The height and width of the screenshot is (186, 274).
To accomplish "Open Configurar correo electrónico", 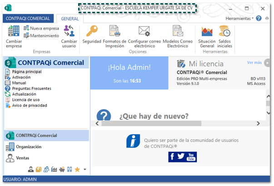I will point(144,36).
